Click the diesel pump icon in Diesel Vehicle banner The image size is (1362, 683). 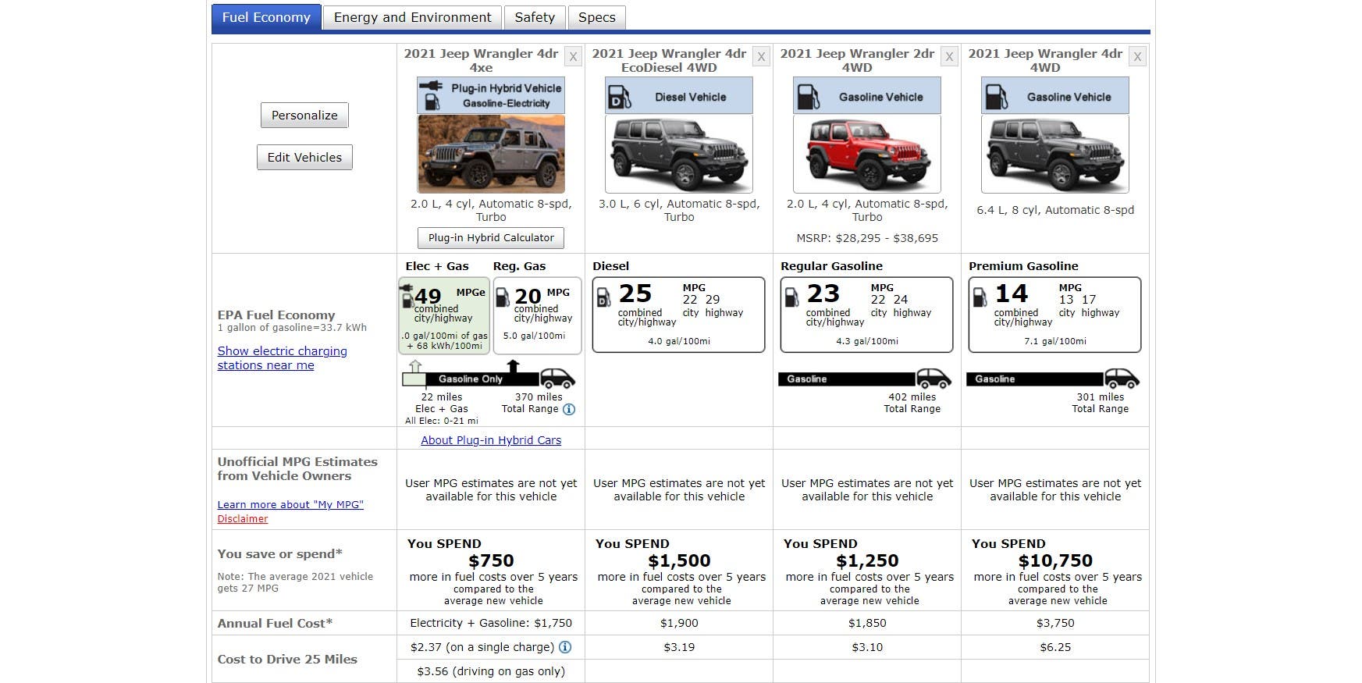click(x=619, y=97)
